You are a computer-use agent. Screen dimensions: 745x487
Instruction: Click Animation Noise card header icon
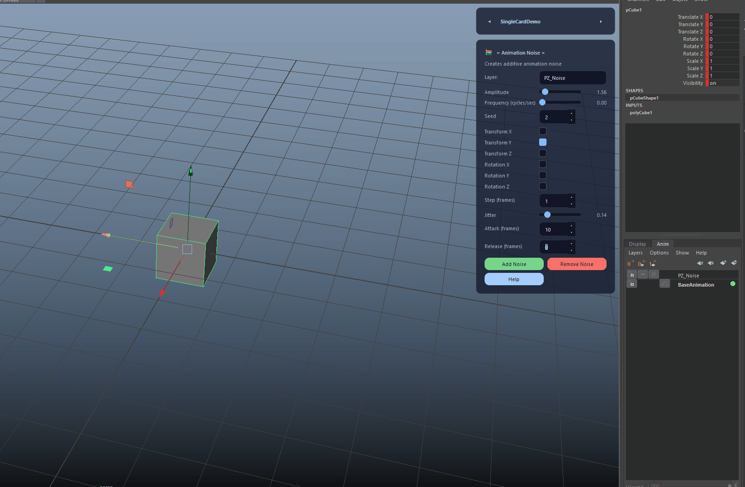tap(489, 52)
